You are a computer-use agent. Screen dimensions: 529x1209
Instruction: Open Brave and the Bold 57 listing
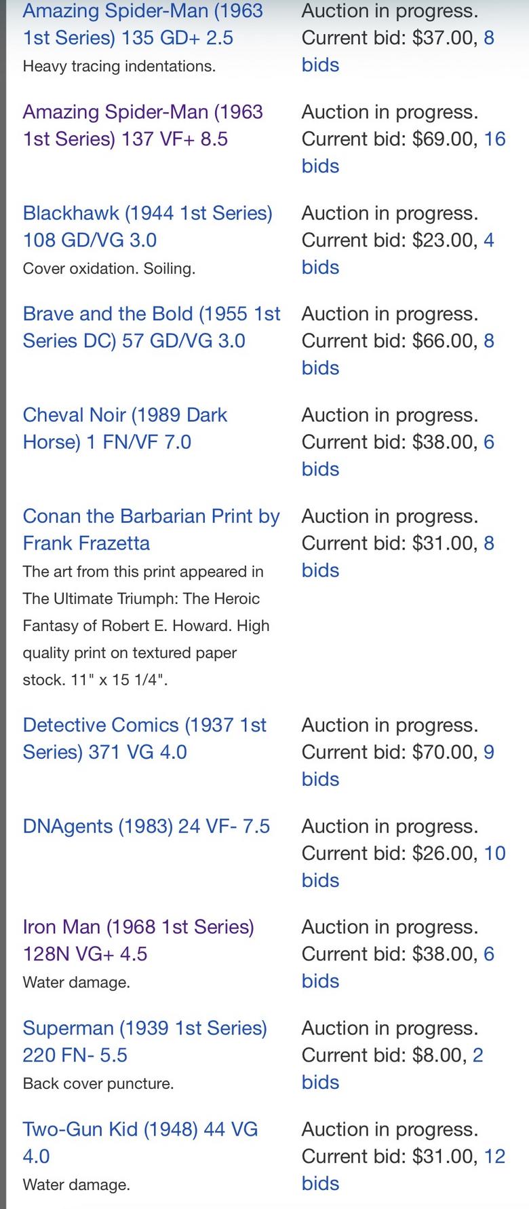(x=151, y=327)
